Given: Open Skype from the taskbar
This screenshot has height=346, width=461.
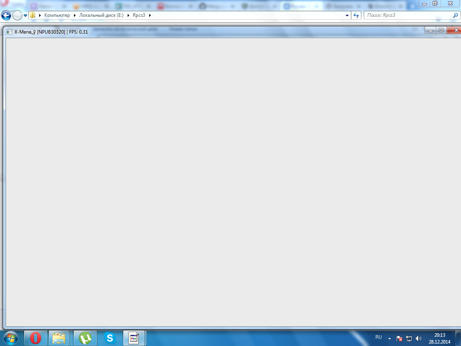Looking at the screenshot, I should pyautogui.click(x=110, y=338).
